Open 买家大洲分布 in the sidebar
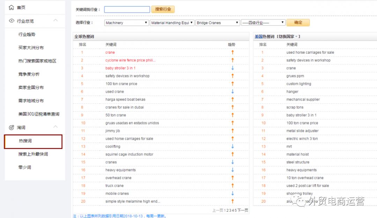Image resolution: width=377 pixels, height=218 pixels. pos(31,47)
